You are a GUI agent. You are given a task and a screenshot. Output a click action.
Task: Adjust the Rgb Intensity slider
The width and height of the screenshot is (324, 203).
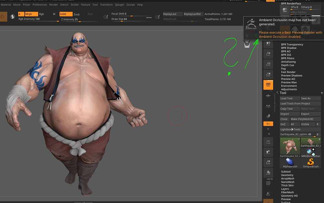tap(39, 19)
